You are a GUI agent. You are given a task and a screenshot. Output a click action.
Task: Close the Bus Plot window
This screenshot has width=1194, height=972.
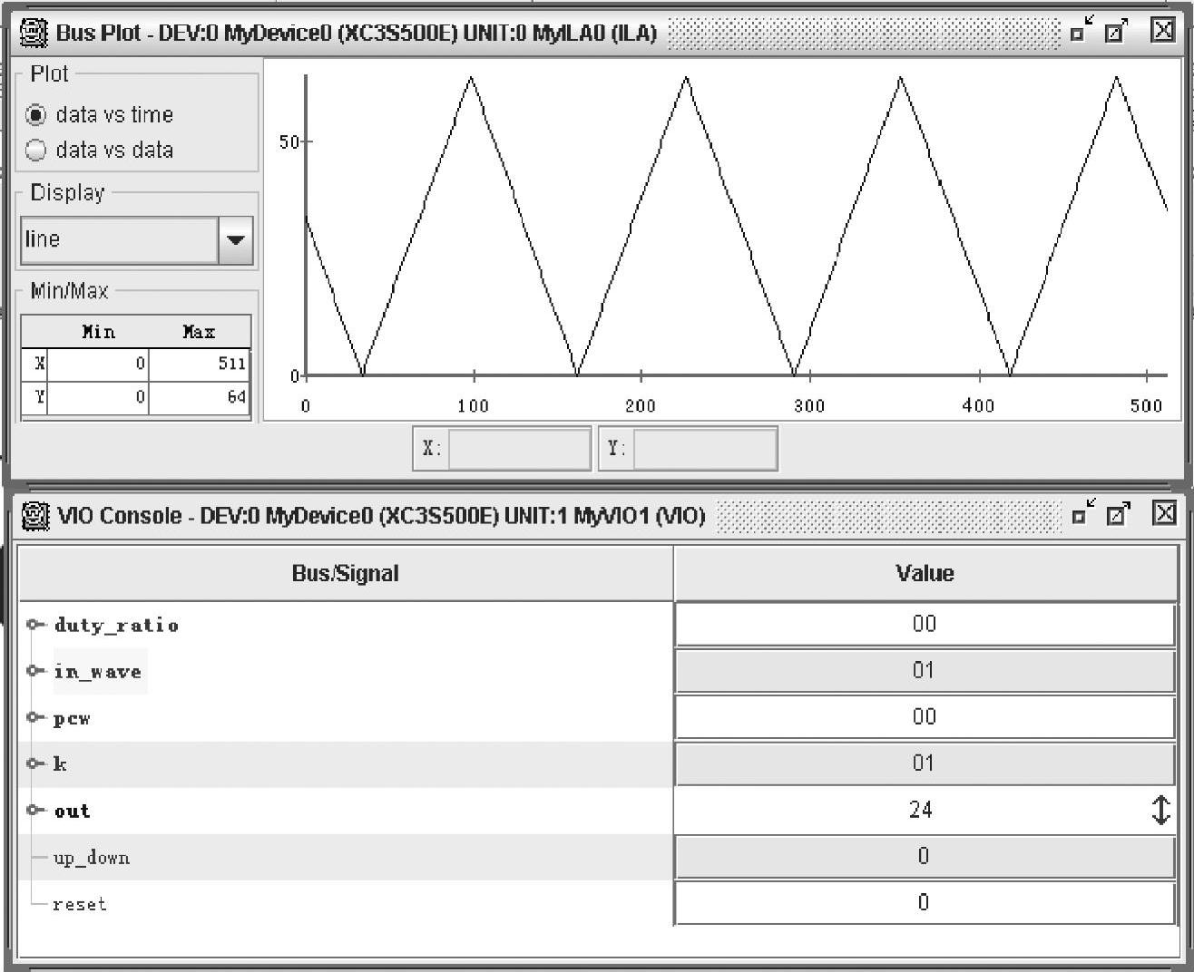(x=1163, y=30)
